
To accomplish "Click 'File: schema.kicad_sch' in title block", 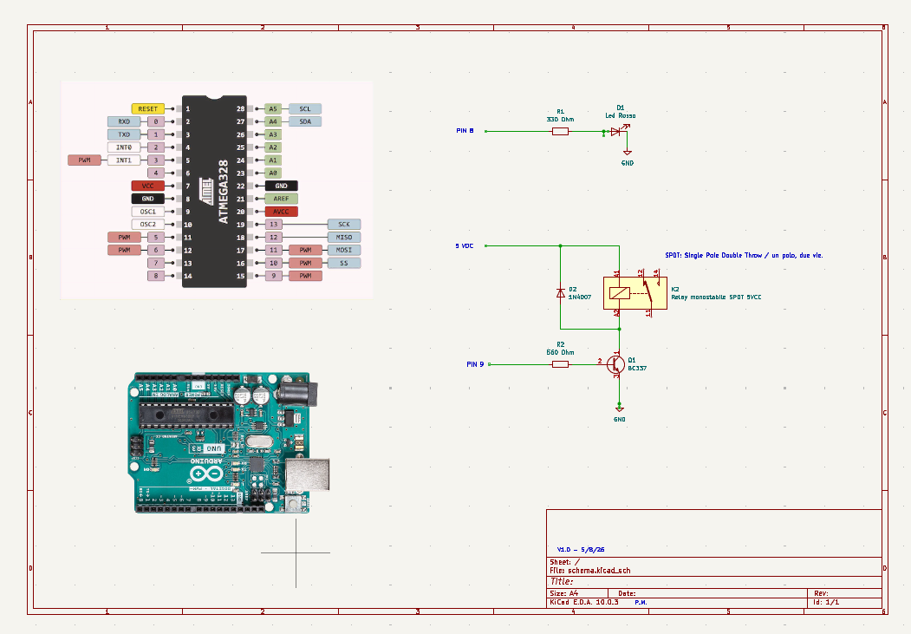I will (589, 570).
